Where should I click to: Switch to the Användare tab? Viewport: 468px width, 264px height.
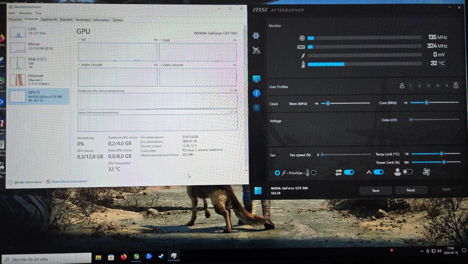tap(83, 20)
